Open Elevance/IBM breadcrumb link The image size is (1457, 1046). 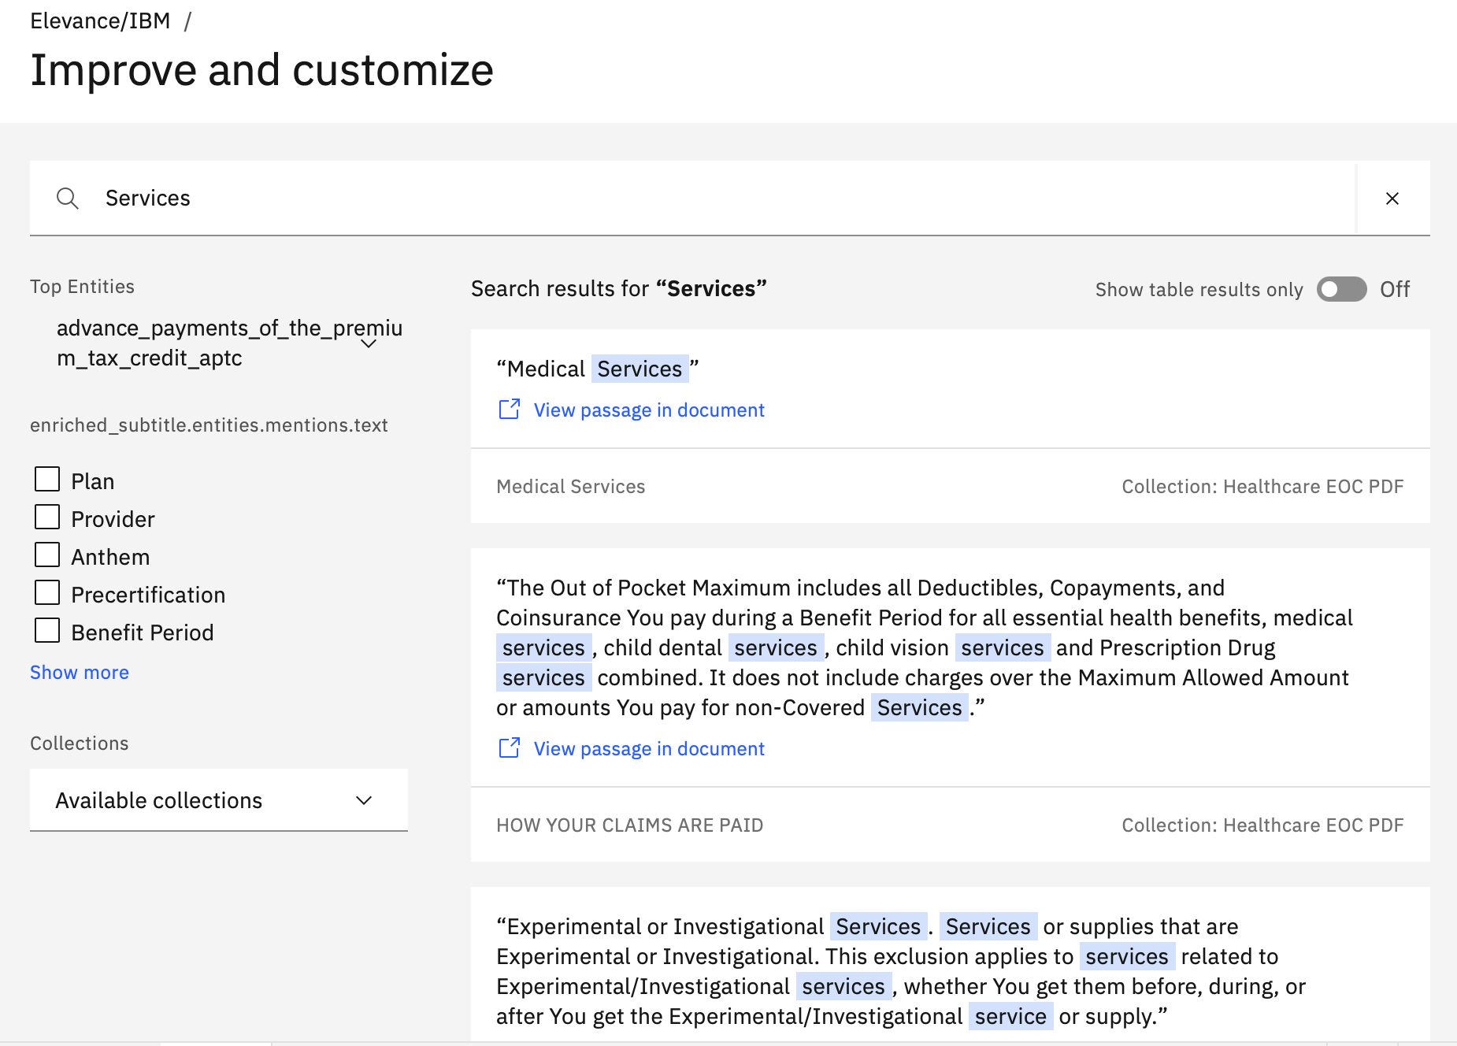[x=100, y=21]
